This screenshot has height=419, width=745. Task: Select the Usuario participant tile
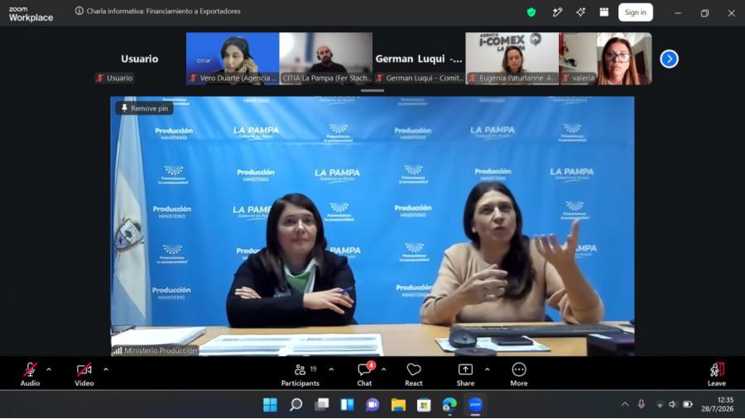(x=139, y=59)
